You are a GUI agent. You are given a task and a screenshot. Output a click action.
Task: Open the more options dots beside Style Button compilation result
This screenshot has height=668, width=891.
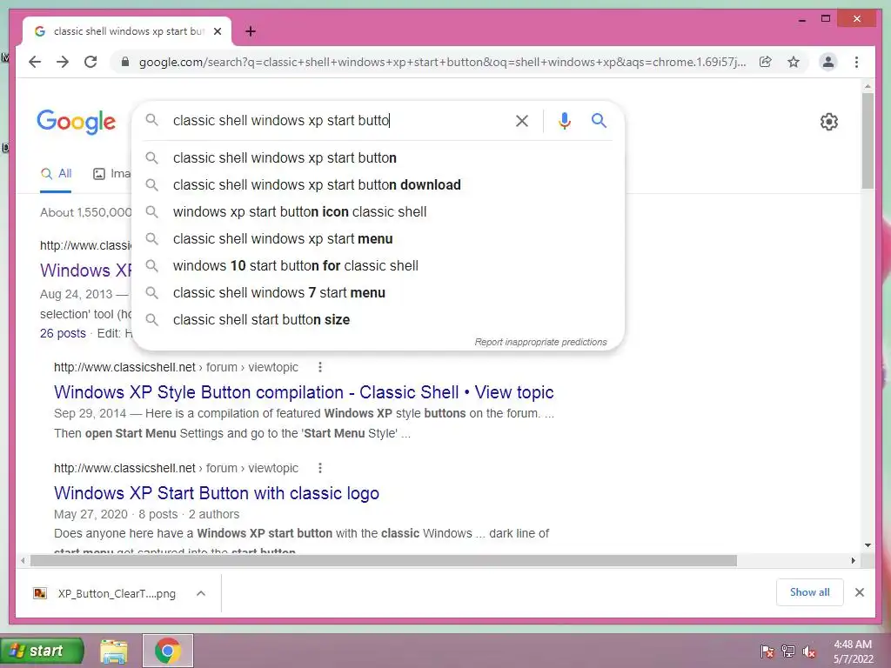[x=320, y=368]
